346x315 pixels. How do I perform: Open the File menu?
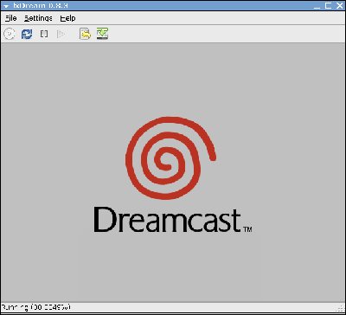[11, 18]
